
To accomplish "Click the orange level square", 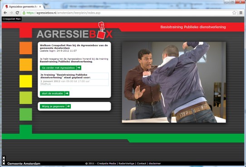I will click(x=26, y=48).
